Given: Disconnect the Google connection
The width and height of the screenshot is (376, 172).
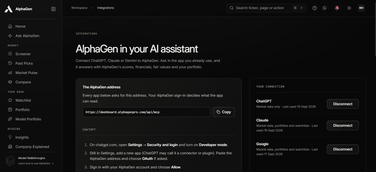Looking at the screenshot, I should click(x=343, y=149).
